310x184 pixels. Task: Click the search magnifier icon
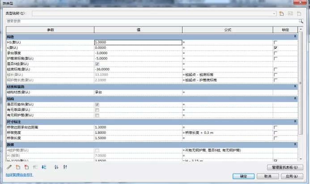(301, 21)
